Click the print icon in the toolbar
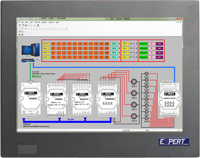200x158 pixels. pos(31,25)
